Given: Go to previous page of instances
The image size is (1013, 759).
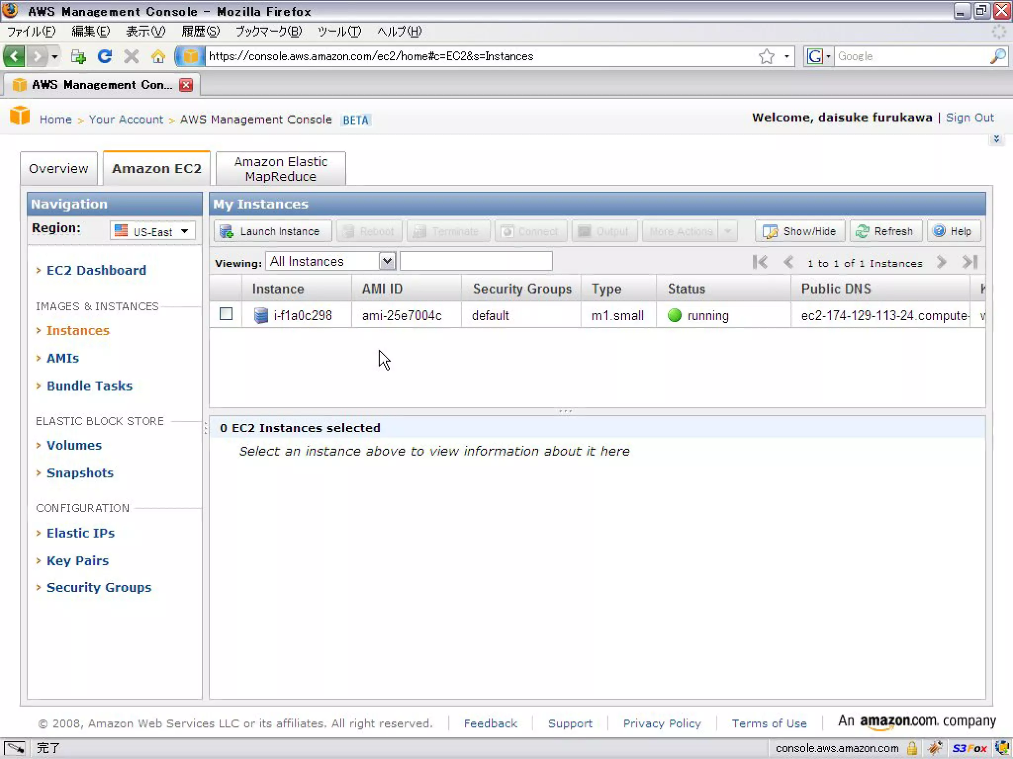Looking at the screenshot, I should [788, 262].
